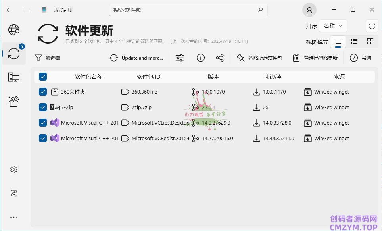Open the Software Updates sidebar tab
The height and width of the screenshot is (231, 382).
click(x=14, y=54)
